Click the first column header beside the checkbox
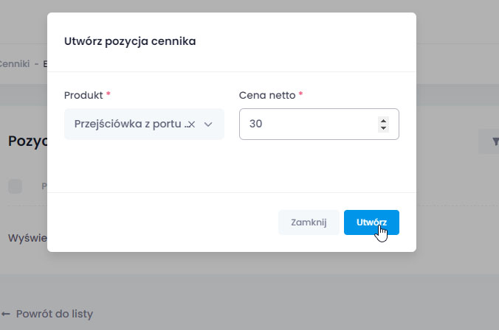The image size is (499, 330). click(44, 186)
